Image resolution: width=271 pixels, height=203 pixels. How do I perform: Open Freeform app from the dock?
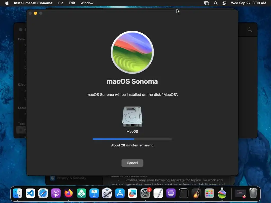[133, 193]
